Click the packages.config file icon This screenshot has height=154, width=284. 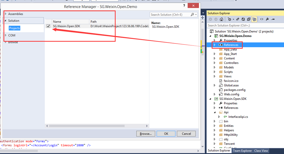220,90
